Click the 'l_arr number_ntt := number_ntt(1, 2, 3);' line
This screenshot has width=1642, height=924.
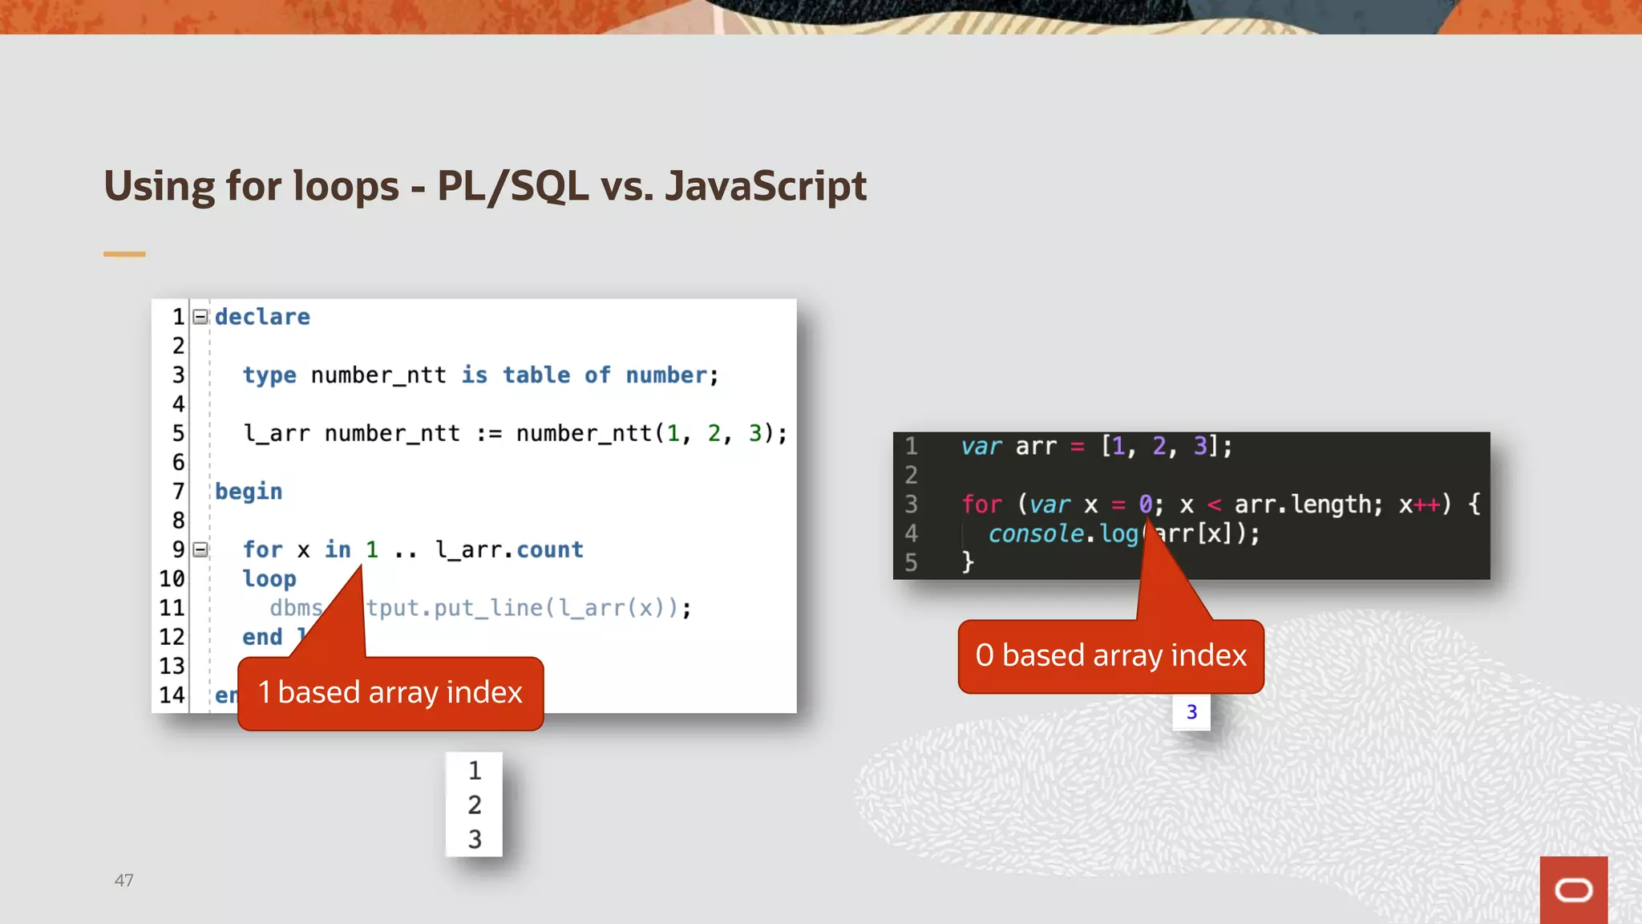coord(516,434)
